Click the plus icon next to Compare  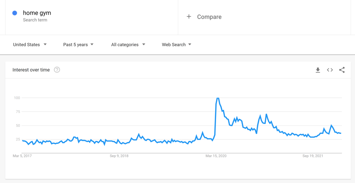coord(189,17)
